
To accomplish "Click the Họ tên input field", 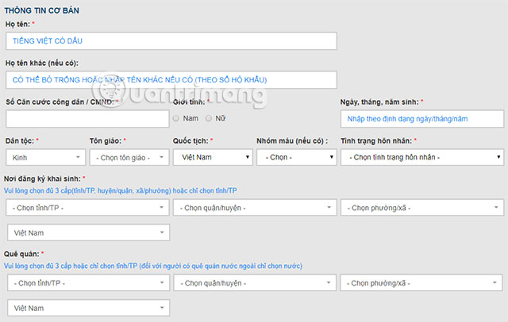I will (x=171, y=40).
